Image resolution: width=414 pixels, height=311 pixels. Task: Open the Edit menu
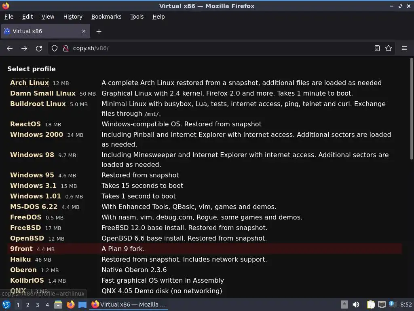click(x=27, y=17)
